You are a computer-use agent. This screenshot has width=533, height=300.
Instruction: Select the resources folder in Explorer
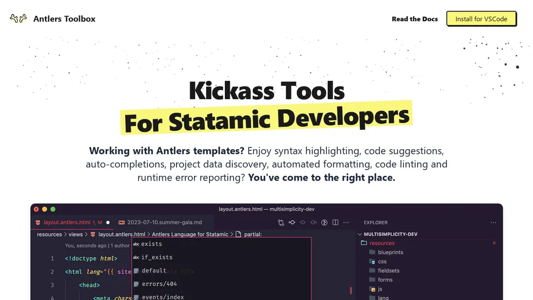(x=382, y=243)
